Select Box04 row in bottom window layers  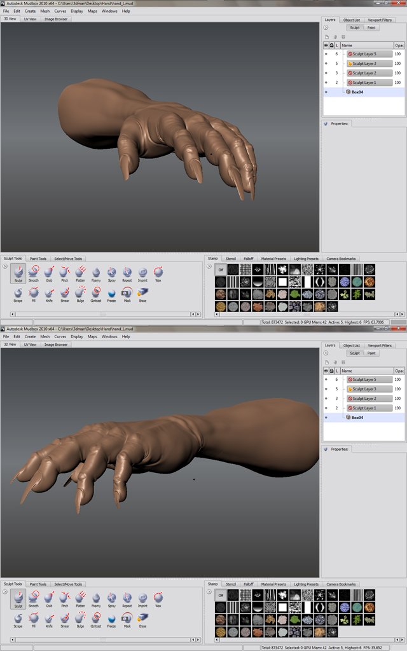point(364,418)
